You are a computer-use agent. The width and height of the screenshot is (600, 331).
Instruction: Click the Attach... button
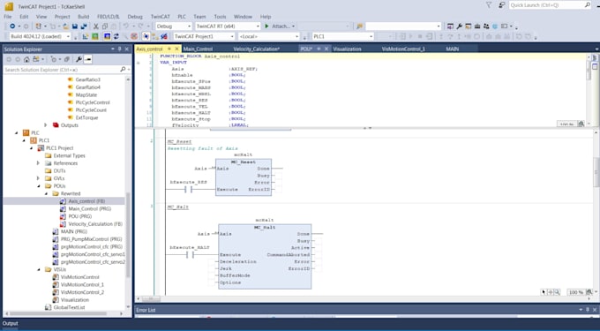click(x=281, y=26)
